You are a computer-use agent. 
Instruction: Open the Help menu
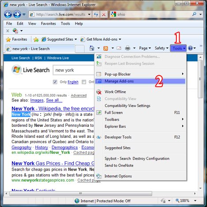tap(79, 23)
